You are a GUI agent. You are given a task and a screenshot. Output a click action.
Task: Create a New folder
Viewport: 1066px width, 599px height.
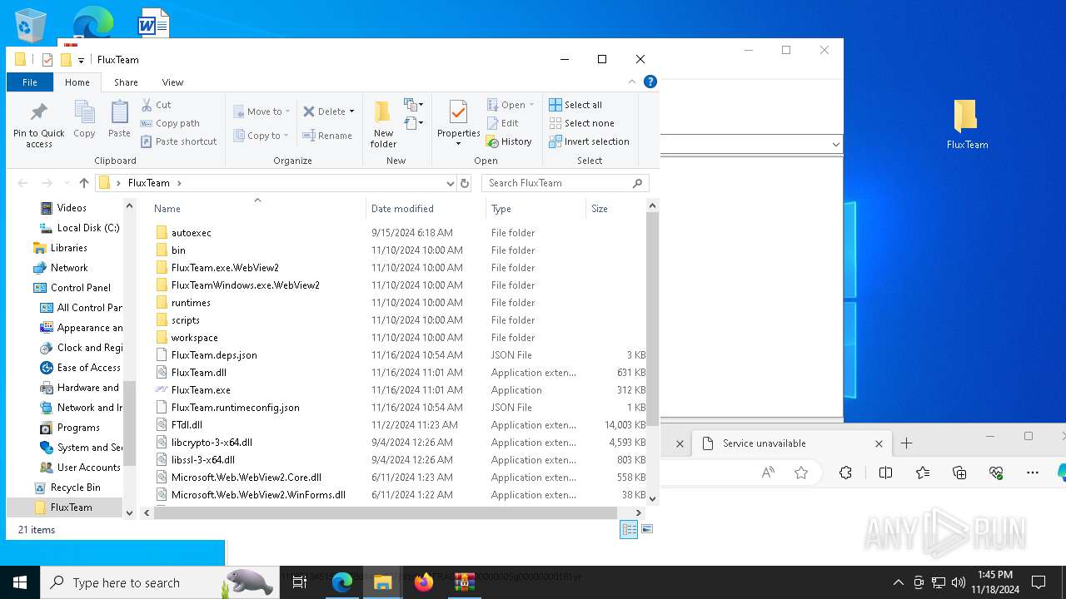[383, 125]
